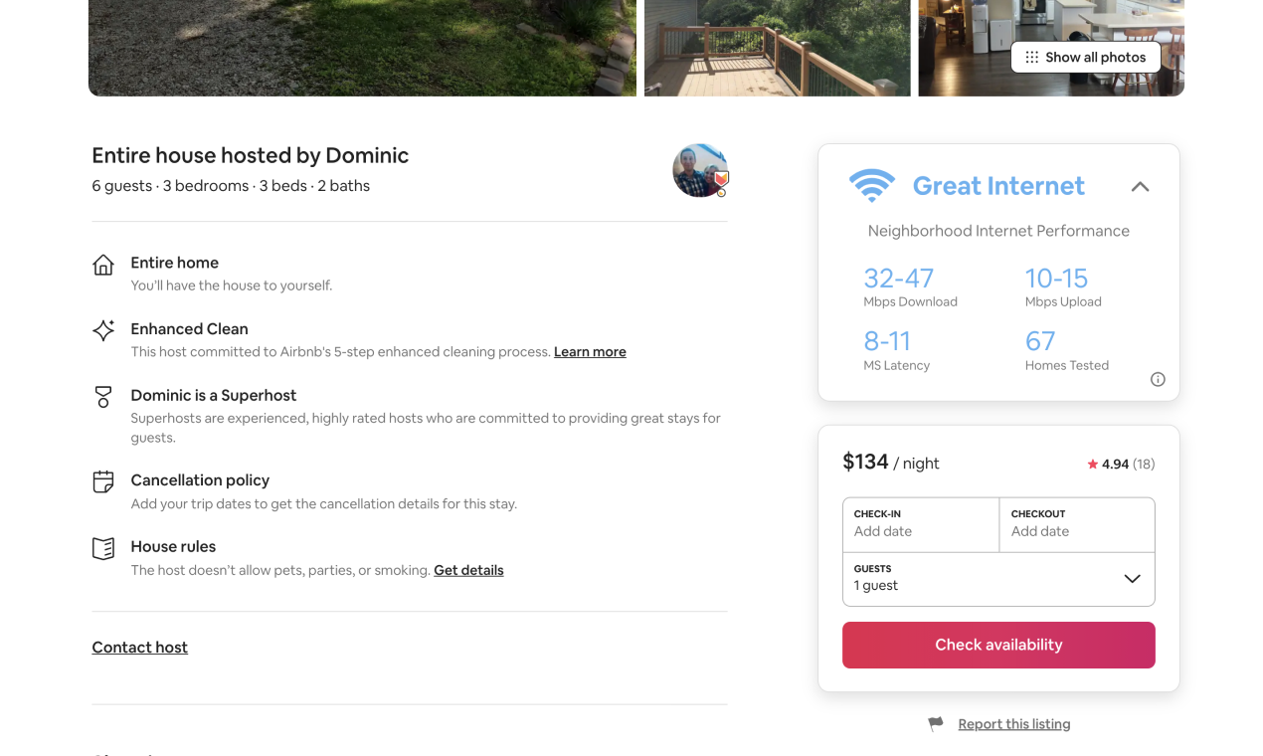This screenshot has width=1263, height=756.
Task: Select the Check-in date field
Action: pos(921,524)
